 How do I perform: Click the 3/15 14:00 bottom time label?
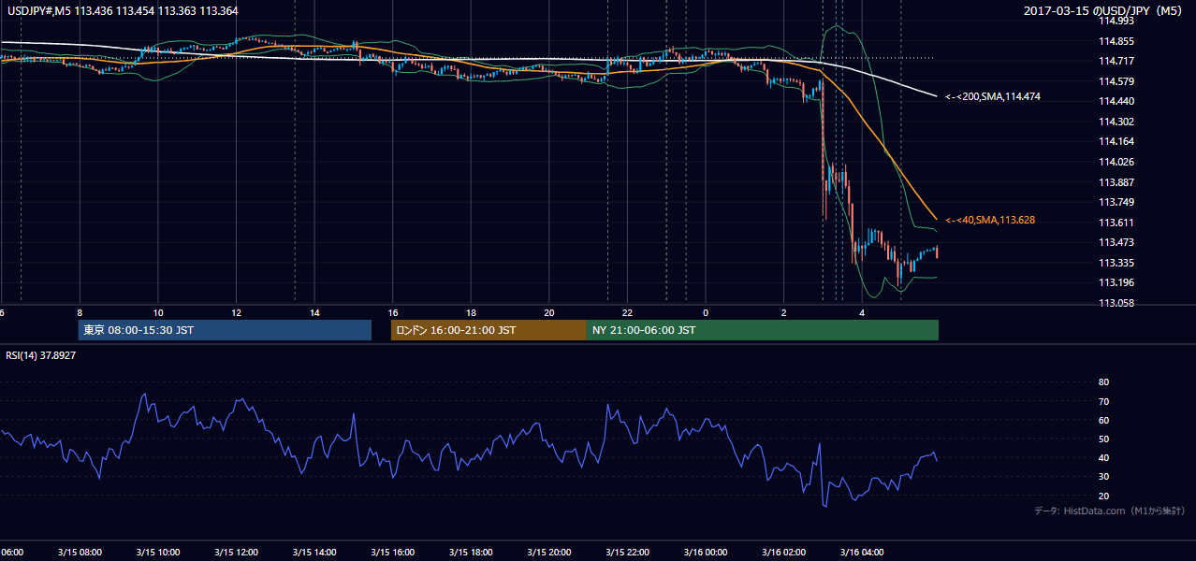(314, 553)
